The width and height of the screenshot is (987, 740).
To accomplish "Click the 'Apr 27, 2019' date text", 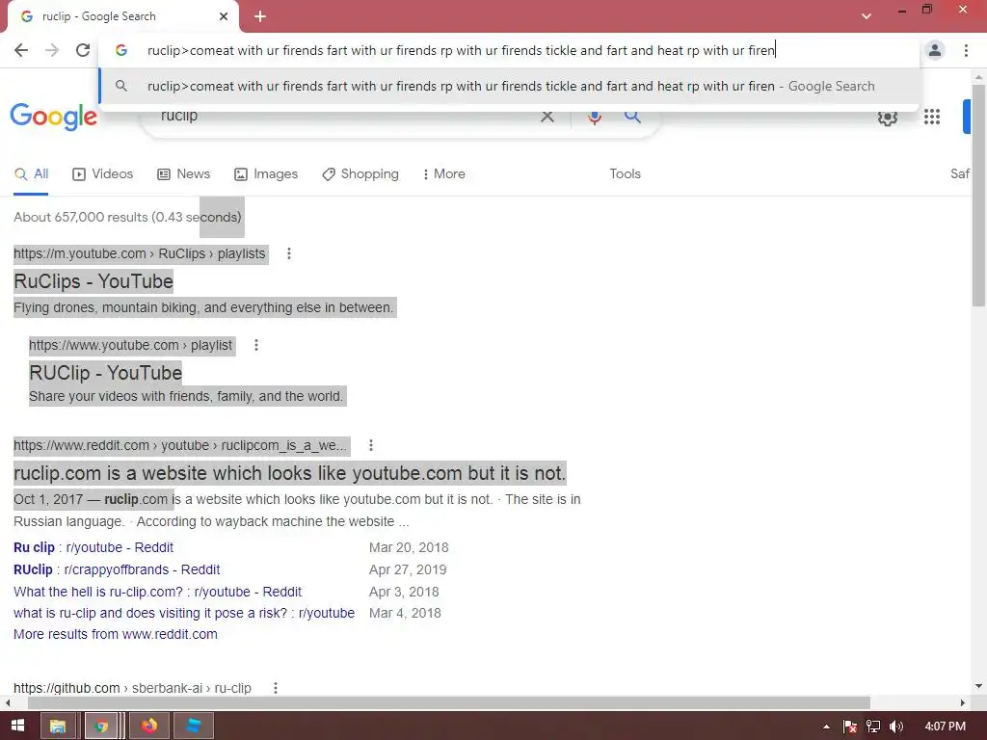I will [x=408, y=569].
